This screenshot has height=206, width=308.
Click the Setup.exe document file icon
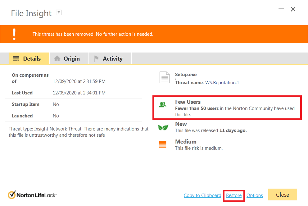(165, 77)
